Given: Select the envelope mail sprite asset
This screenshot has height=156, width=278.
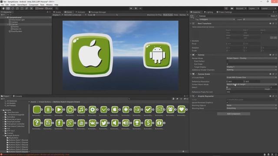Looking at the screenshot, I should pyautogui.click(x=159, y=110).
